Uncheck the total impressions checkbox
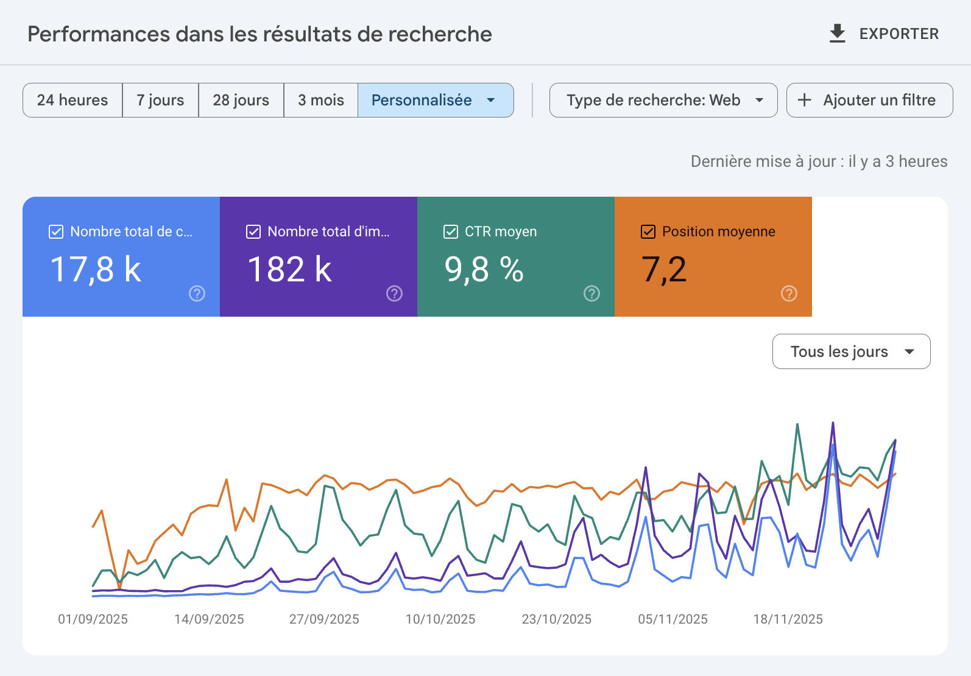 click(x=253, y=231)
